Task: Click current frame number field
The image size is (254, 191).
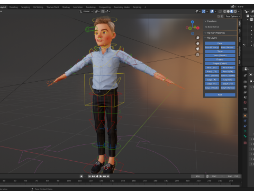Action: click(197, 176)
